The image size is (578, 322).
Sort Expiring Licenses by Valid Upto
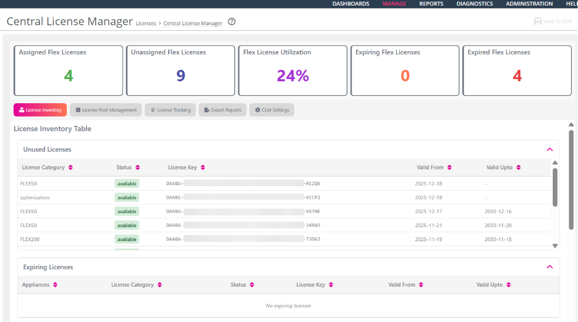(x=508, y=285)
